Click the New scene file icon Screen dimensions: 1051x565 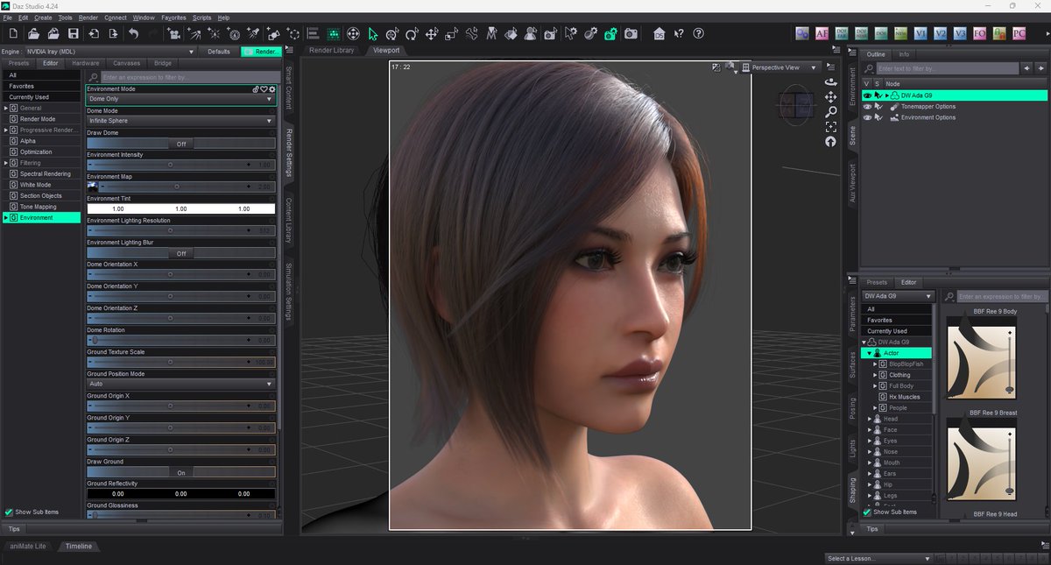click(13, 33)
